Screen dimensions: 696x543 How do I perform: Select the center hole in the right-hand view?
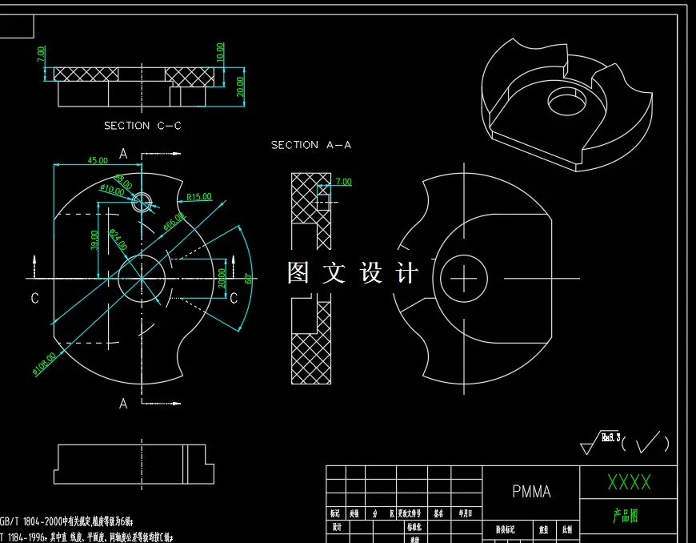pyautogui.click(x=464, y=279)
